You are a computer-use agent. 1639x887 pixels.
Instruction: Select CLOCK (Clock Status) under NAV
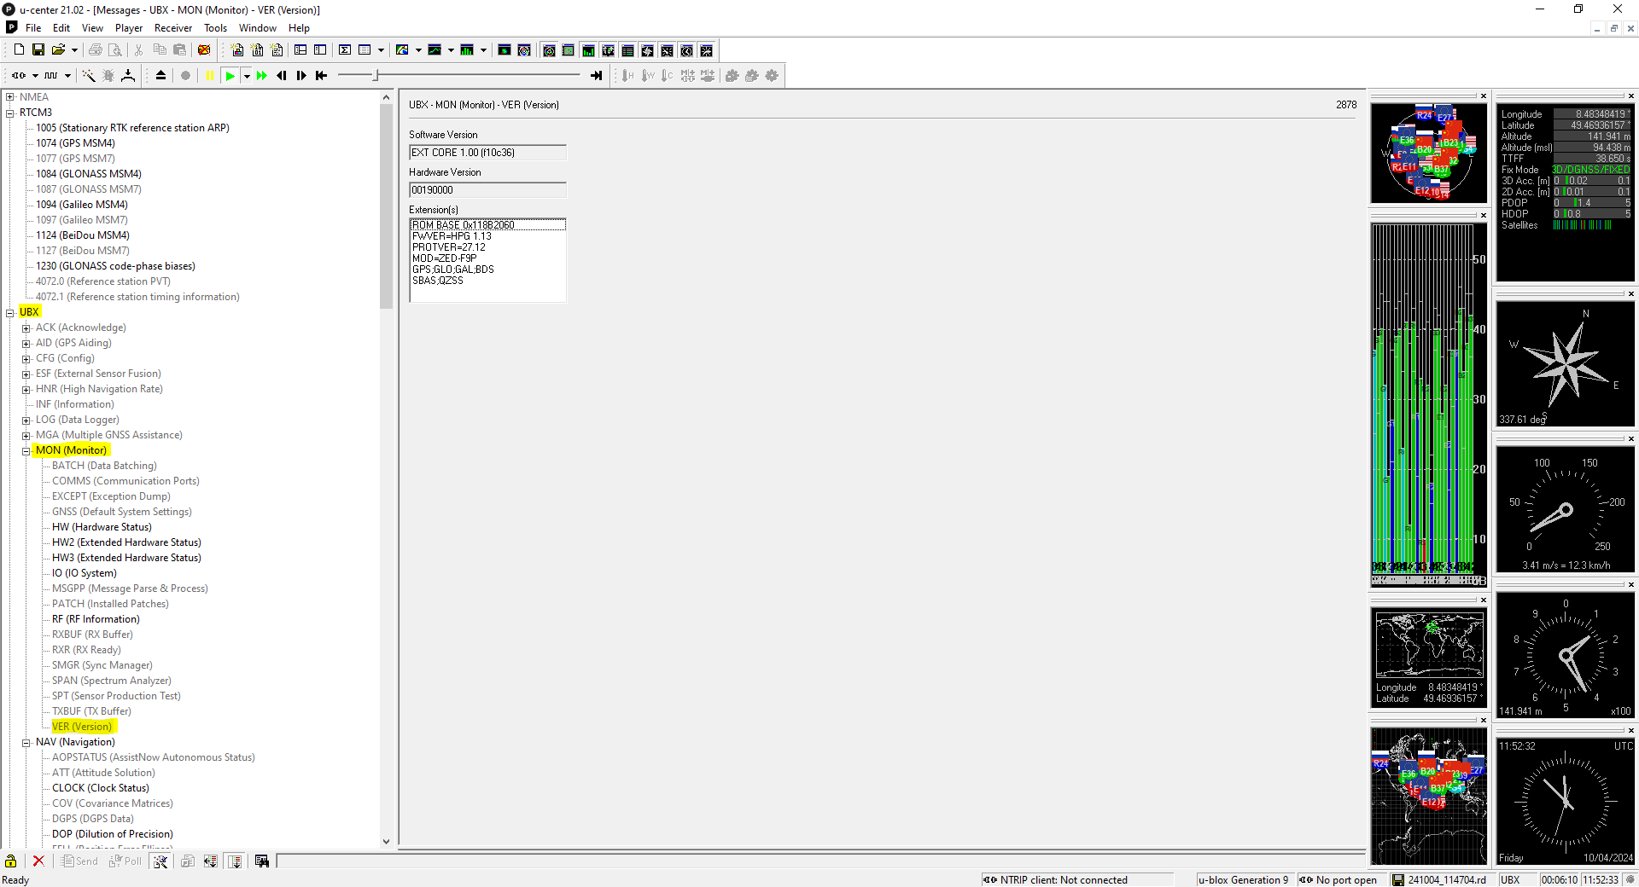click(x=101, y=788)
